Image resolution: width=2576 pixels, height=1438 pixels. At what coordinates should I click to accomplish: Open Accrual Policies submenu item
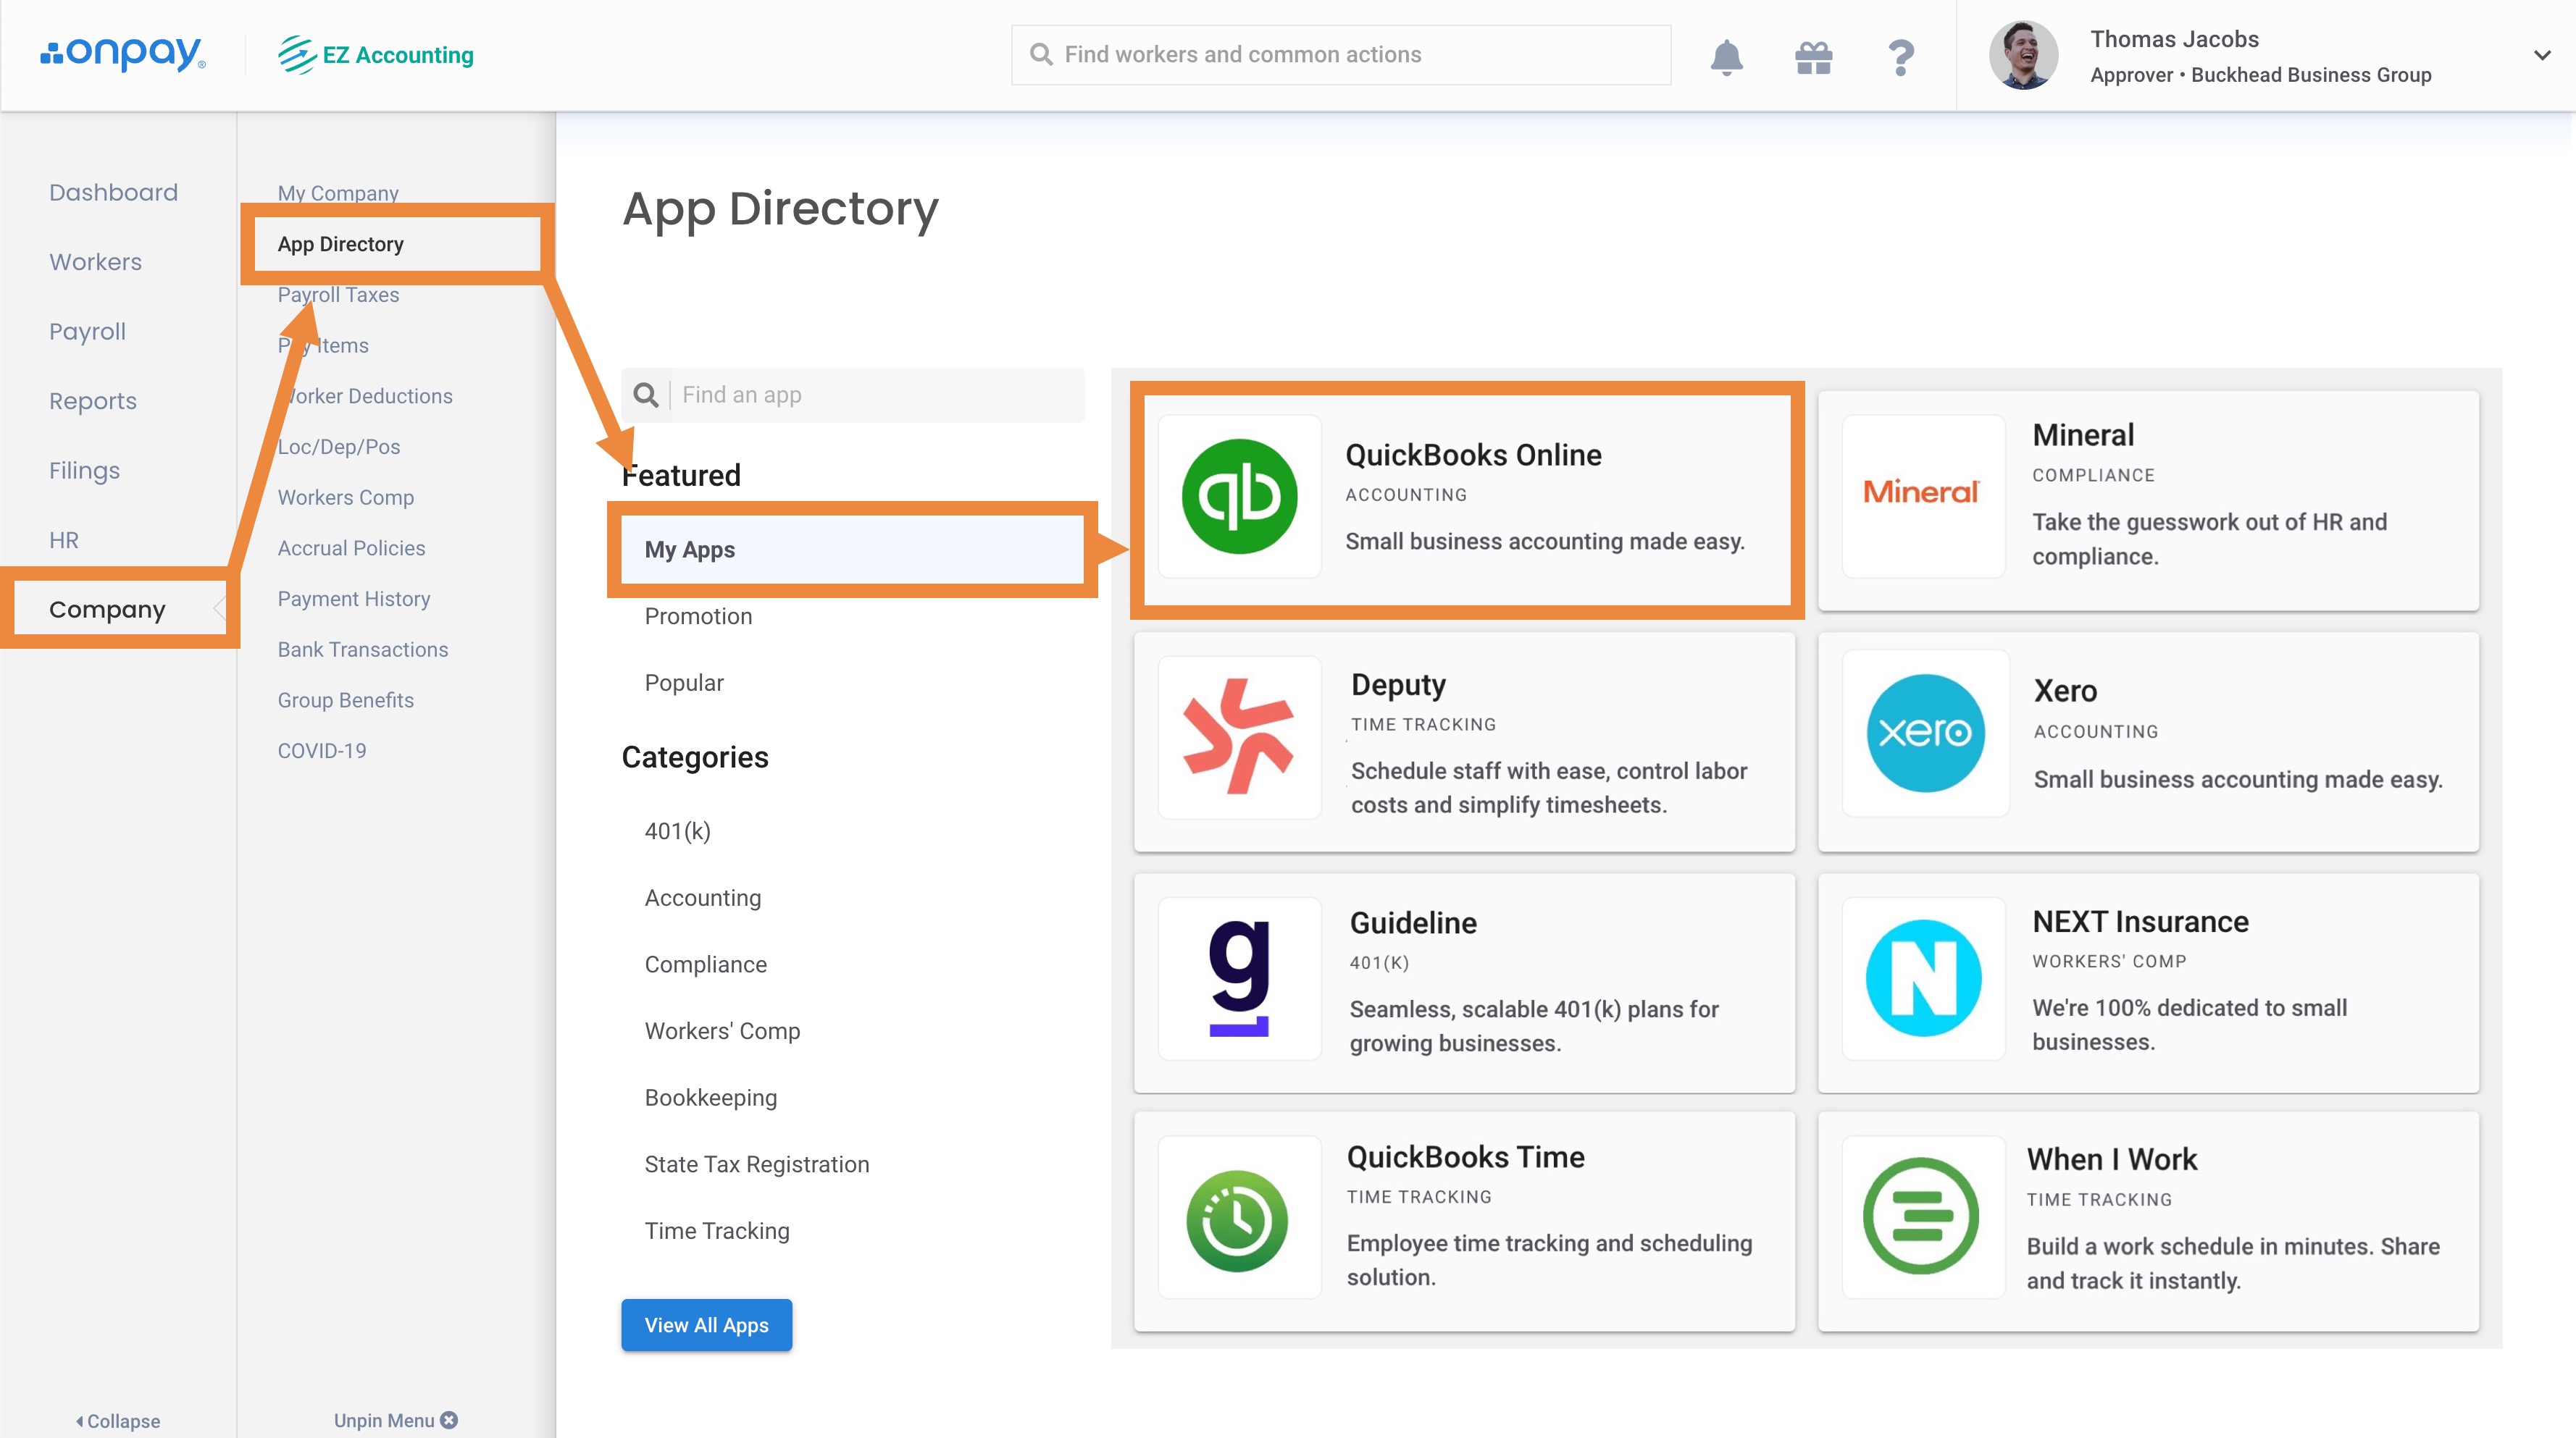pyautogui.click(x=351, y=547)
